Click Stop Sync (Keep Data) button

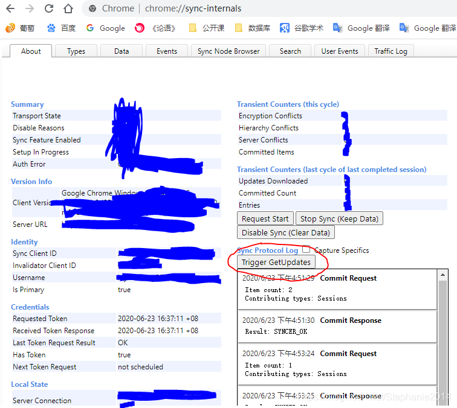pos(339,218)
